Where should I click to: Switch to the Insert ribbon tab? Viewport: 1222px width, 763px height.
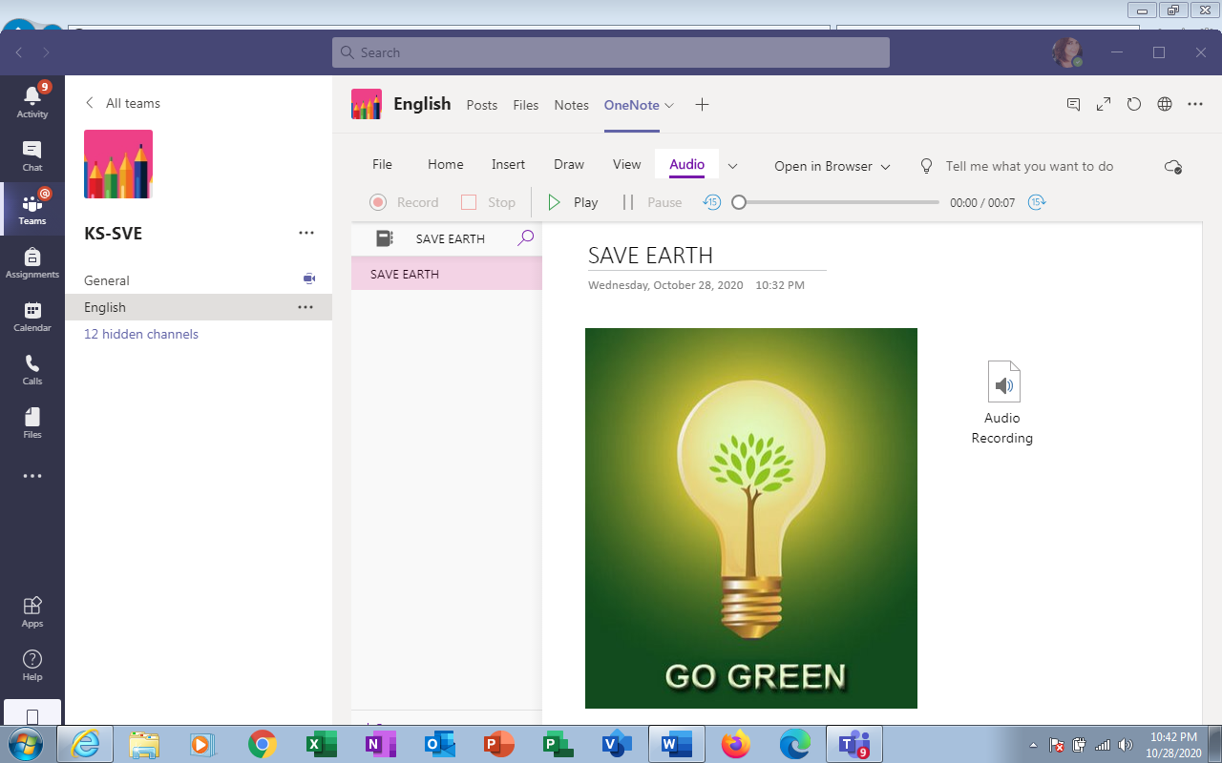click(x=508, y=164)
